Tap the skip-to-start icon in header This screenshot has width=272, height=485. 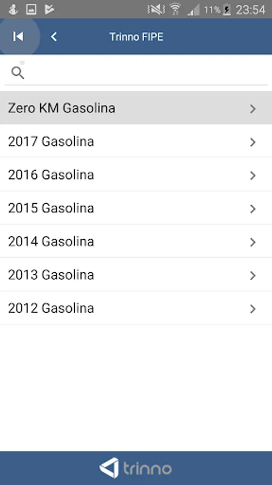[18, 37]
